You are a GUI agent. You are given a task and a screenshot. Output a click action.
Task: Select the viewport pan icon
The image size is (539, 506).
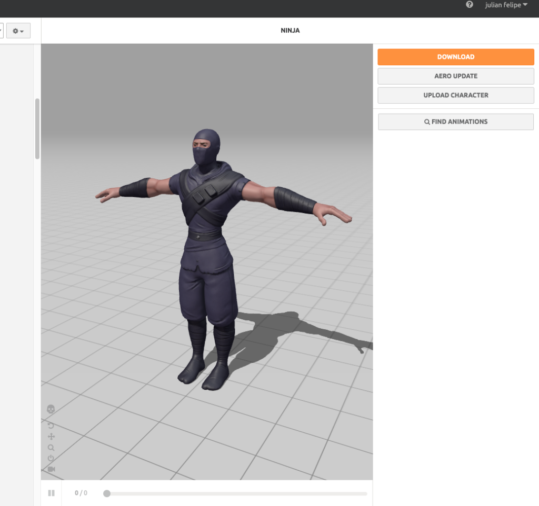click(51, 437)
